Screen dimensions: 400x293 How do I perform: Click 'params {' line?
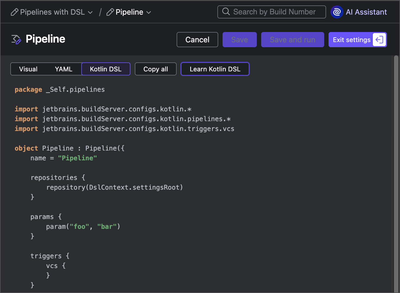[x=46, y=217]
